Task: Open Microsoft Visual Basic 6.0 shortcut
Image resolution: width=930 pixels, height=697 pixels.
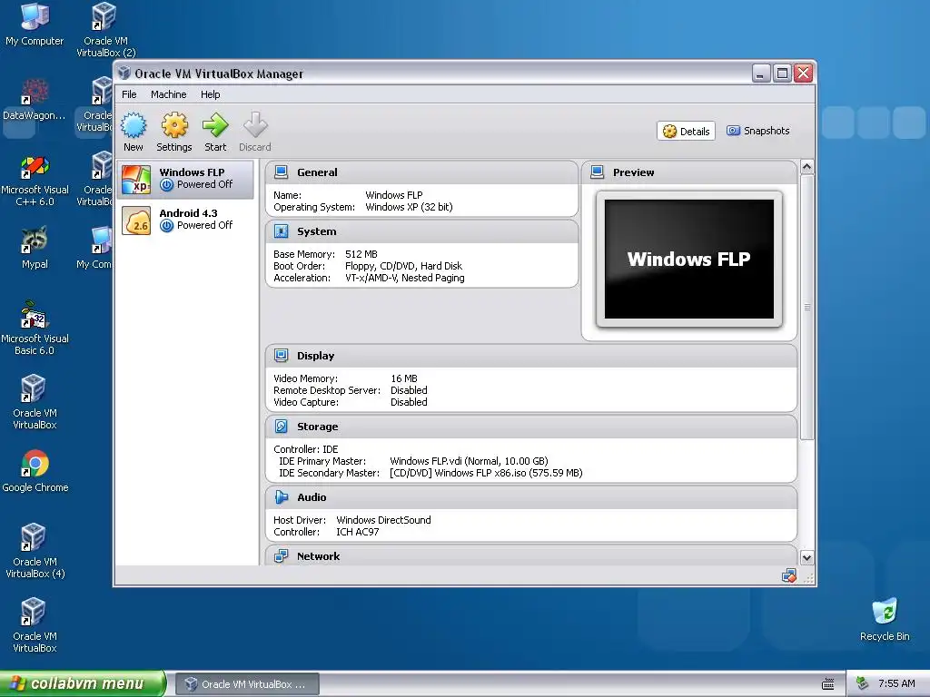Action: click(x=35, y=329)
